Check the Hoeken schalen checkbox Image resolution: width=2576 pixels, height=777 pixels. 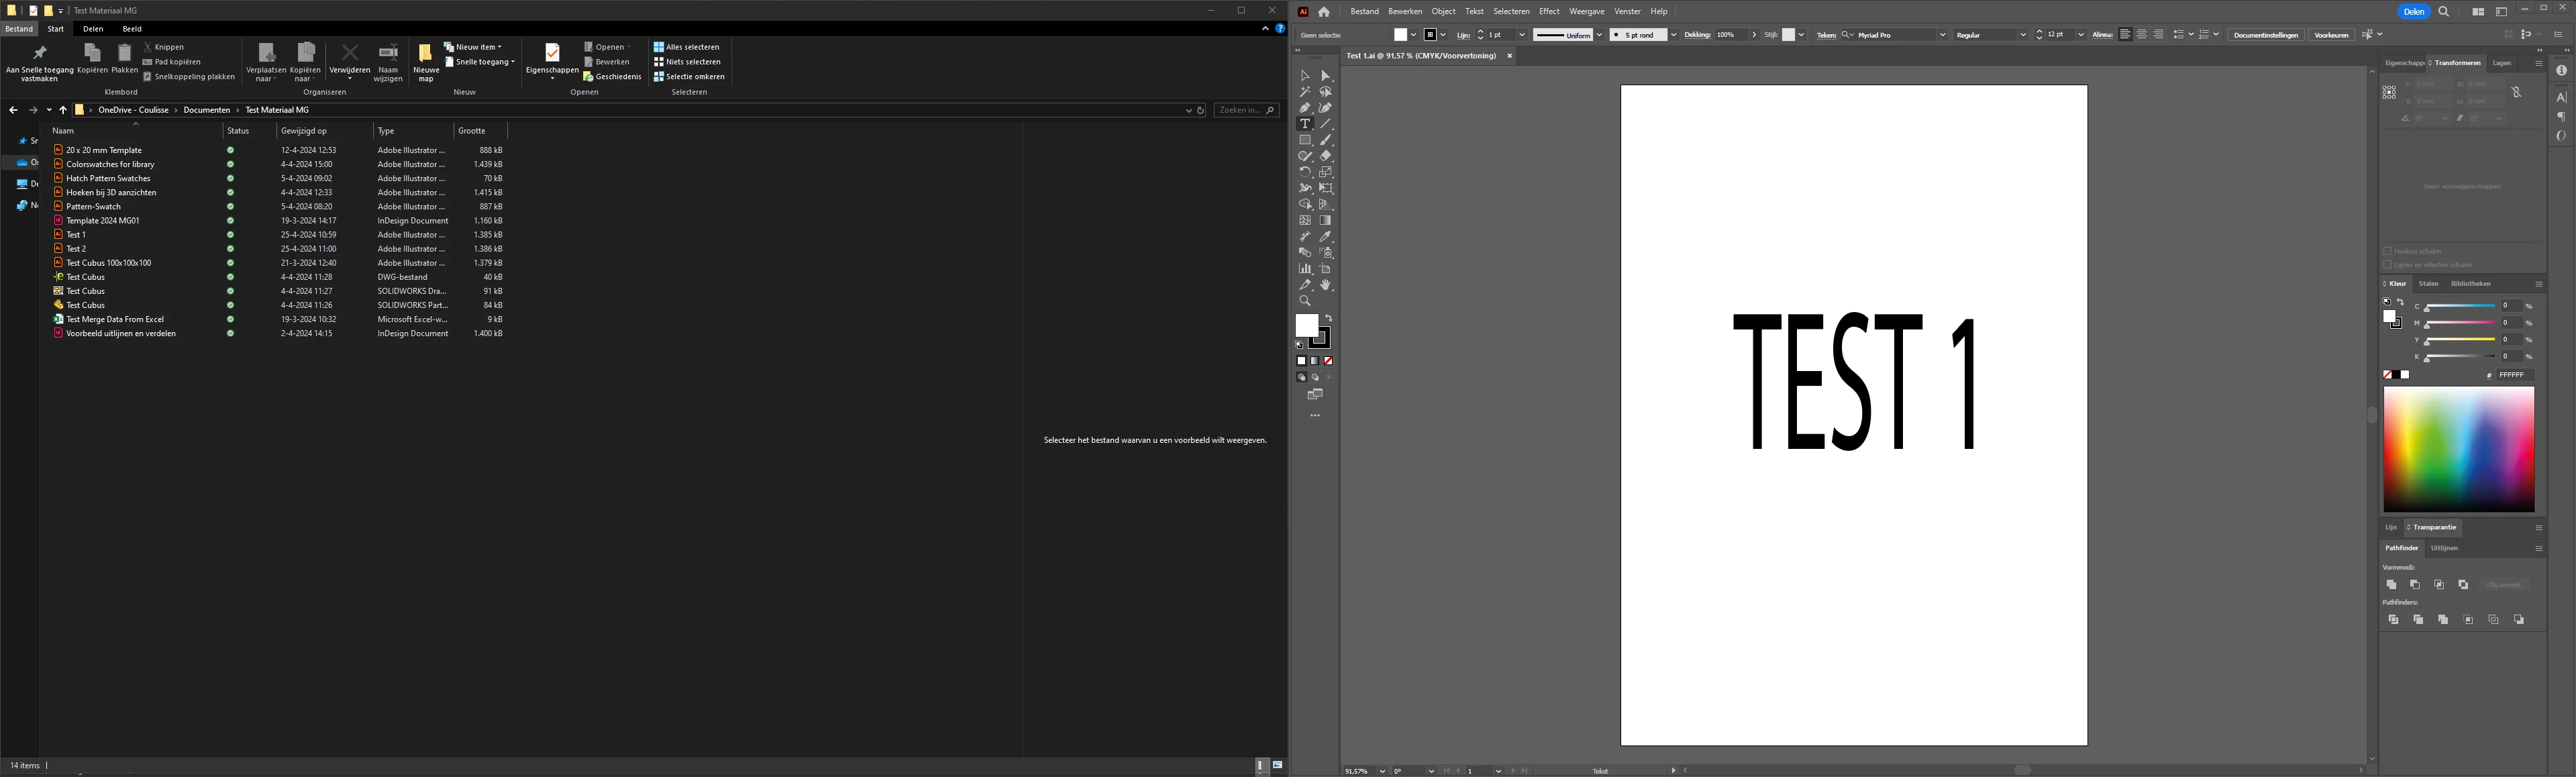2388,251
